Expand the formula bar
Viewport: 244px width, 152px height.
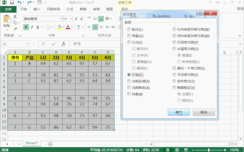[240, 44]
